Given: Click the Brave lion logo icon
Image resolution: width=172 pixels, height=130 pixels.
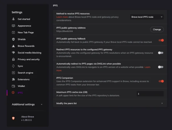Looking at the screenshot, I should (x=13, y=118).
